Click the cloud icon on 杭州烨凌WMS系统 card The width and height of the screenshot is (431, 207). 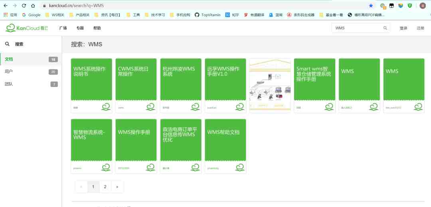tap(195, 107)
